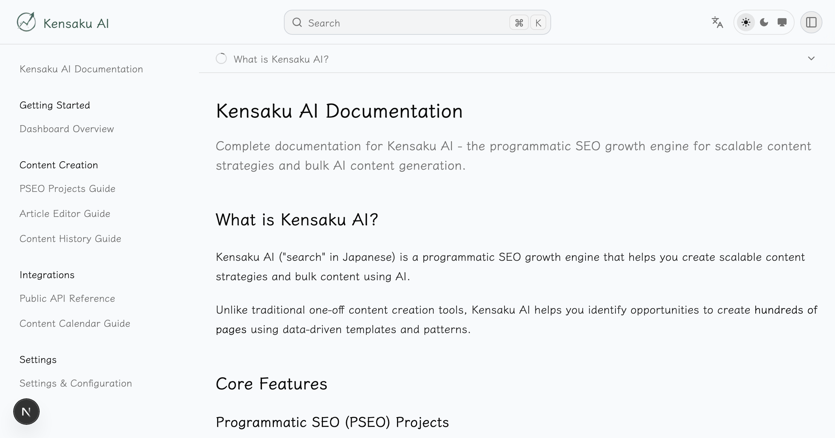Open Kensaku AI Documentation sidebar link
The image size is (835, 438).
pyautogui.click(x=81, y=69)
